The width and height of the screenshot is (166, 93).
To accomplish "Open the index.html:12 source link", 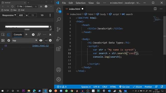I will click(x=40, y=45).
